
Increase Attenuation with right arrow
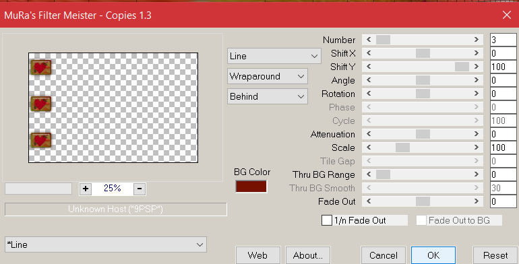[477, 134]
